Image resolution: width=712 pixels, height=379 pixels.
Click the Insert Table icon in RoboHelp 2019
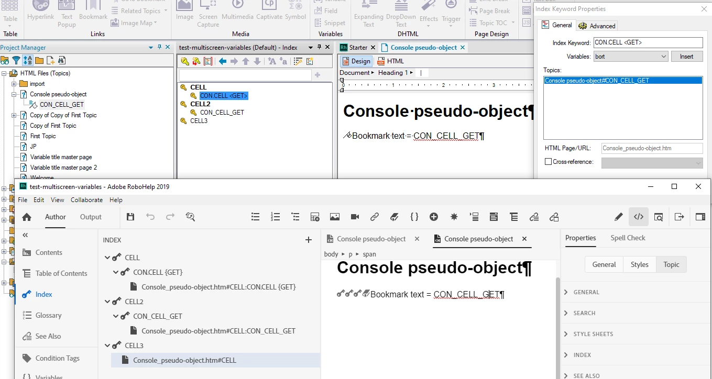click(315, 217)
